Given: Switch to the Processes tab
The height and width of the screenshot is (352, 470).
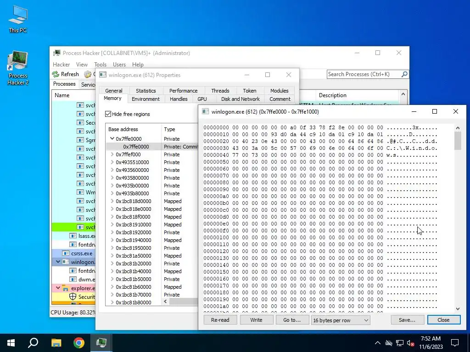Looking at the screenshot, I should [x=64, y=84].
